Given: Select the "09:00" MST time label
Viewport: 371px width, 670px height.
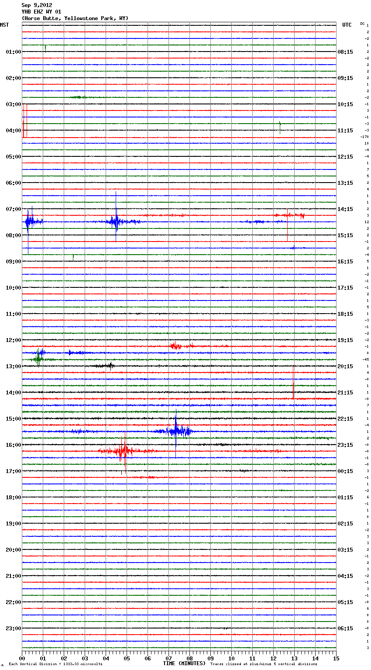Looking at the screenshot, I should click(x=14, y=262).
